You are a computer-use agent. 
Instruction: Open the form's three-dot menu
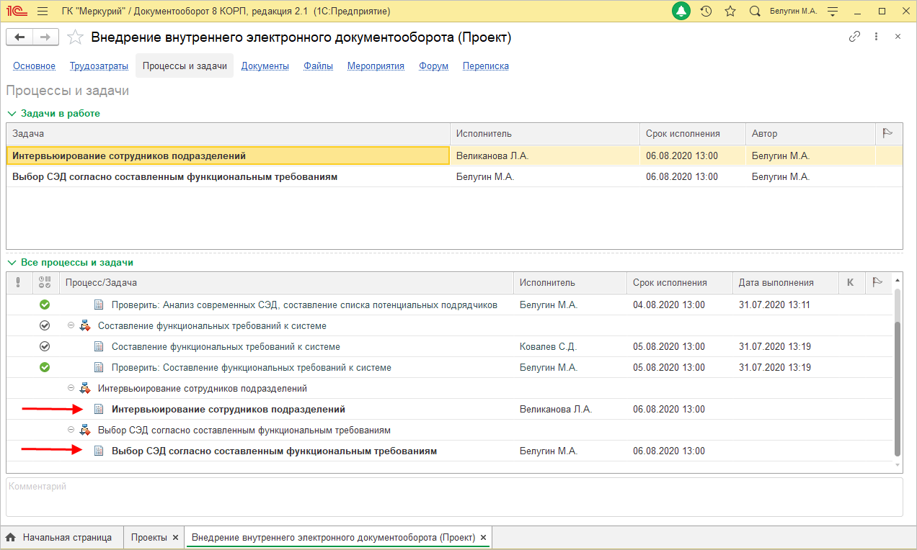coord(876,37)
